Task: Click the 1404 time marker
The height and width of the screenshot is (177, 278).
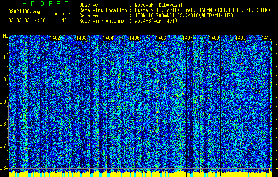Action: pyautogui.click(x=108, y=38)
